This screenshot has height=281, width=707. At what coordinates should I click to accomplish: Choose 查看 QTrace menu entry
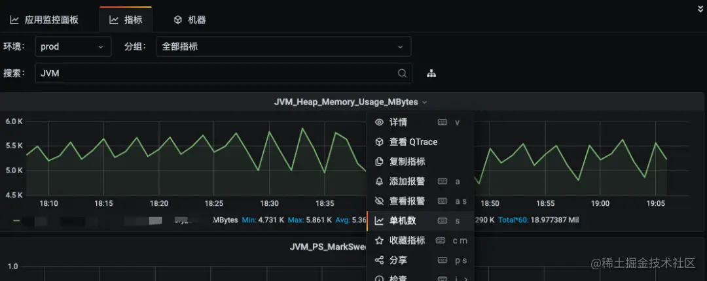click(420, 142)
